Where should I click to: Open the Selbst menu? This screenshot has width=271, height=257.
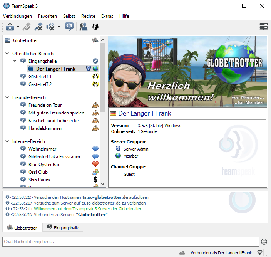[69, 16]
